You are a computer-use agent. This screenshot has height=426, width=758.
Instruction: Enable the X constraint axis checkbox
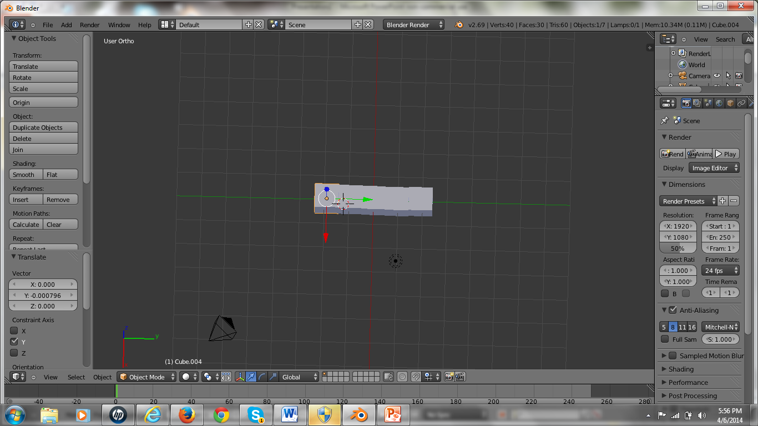[x=13, y=332]
